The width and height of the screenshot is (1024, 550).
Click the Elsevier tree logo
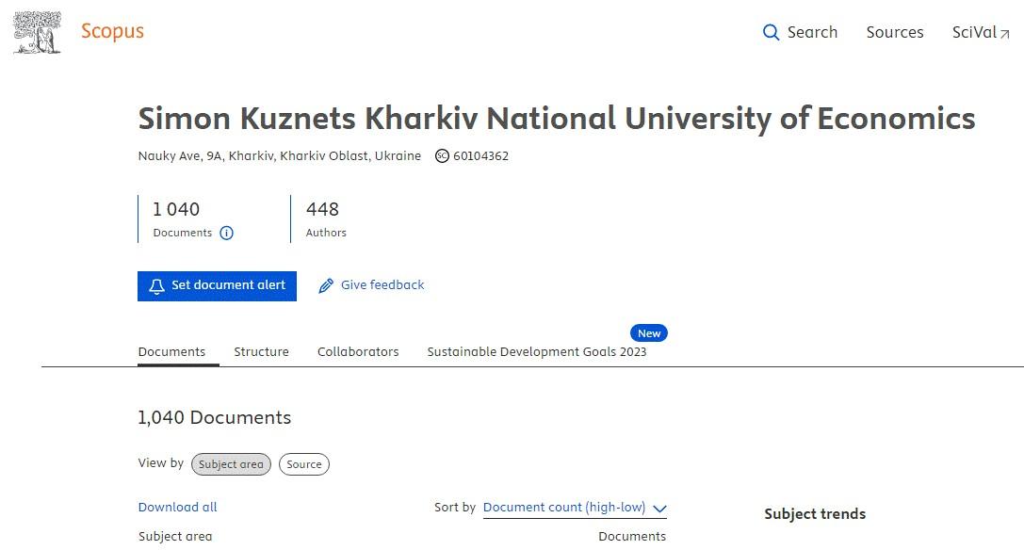[x=38, y=32]
